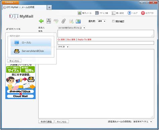Screen dimensions: 159x130
Task: Open the 電子メール section
Action: pos(85,13)
